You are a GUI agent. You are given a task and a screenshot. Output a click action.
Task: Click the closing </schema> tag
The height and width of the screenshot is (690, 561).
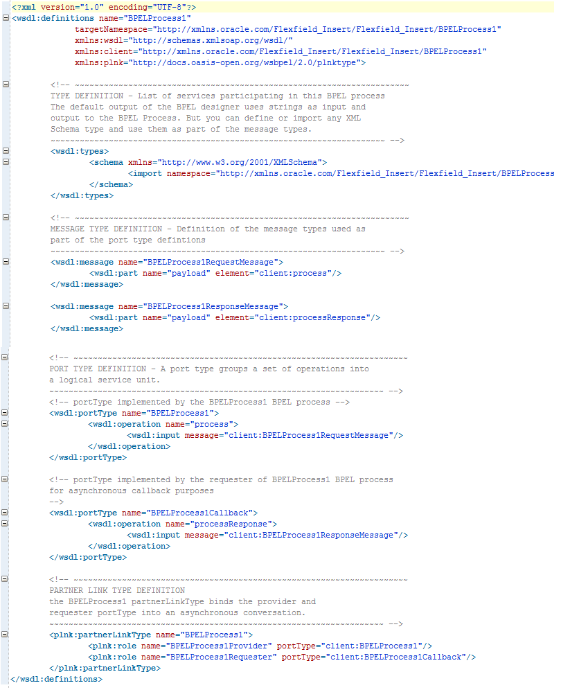[x=111, y=185]
